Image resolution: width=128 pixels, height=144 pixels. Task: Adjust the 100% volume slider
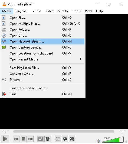click(113, 140)
